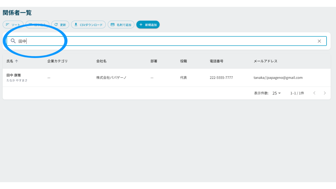
Task: Sort by 会社名 column header
Action: [x=101, y=61]
